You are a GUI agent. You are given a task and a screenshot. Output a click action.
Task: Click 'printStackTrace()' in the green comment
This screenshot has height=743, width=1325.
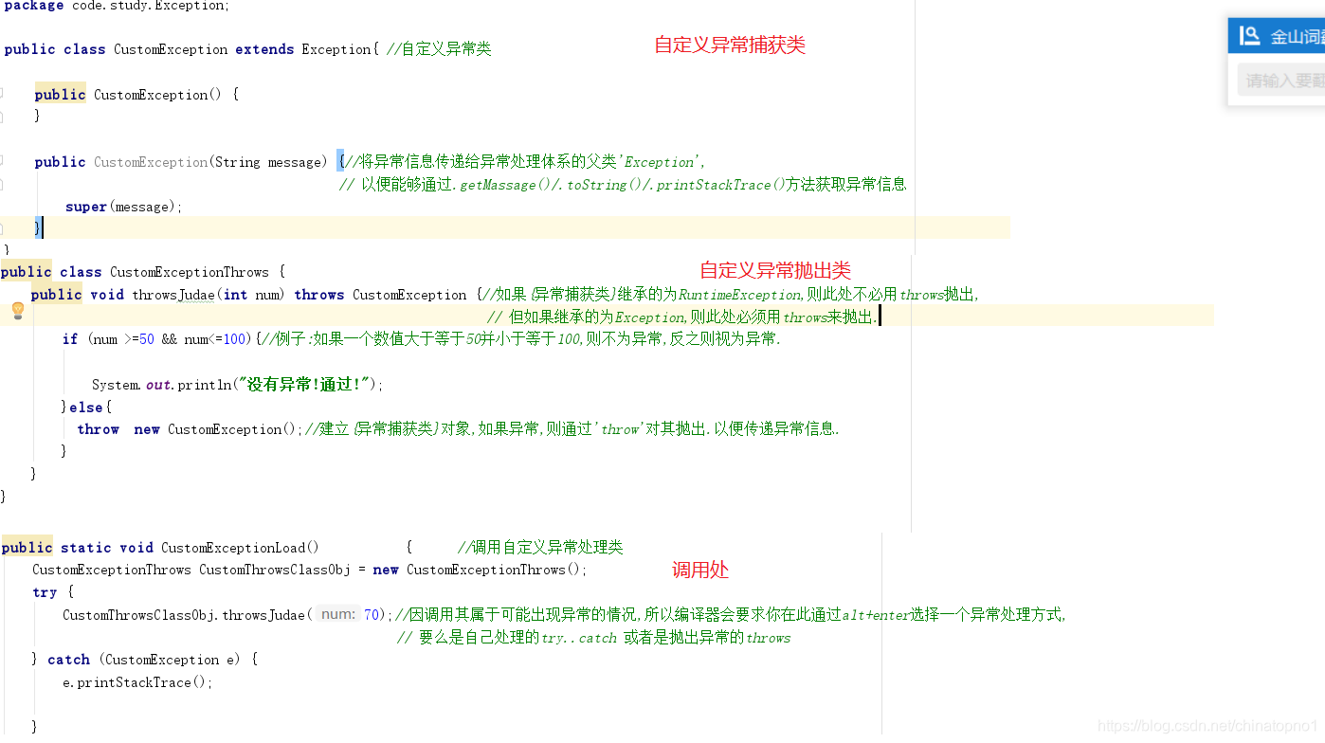click(x=720, y=185)
